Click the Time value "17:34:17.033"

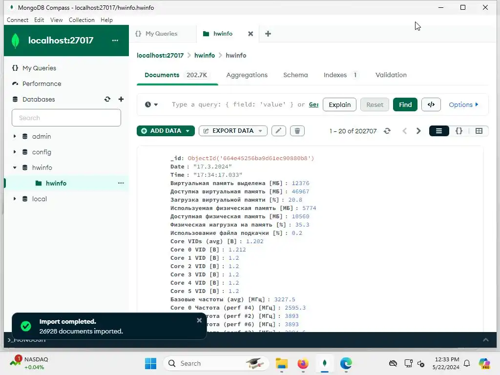point(218,175)
